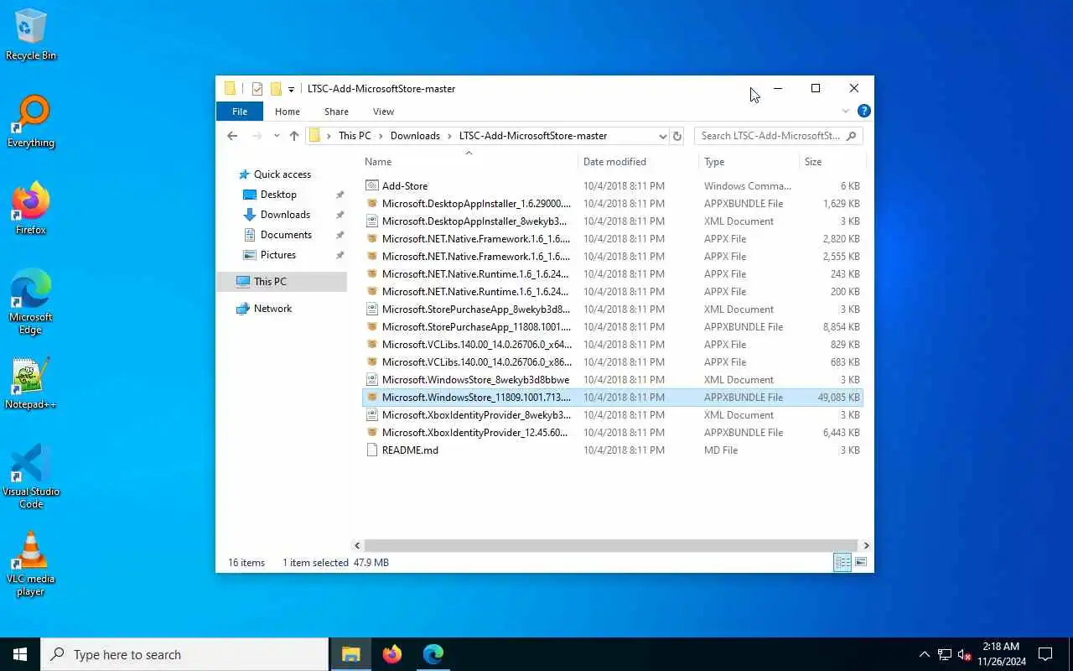Click the horizontal scrollbar right arrow
This screenshot has height=671, width=1073.
[x=866, y=545]
